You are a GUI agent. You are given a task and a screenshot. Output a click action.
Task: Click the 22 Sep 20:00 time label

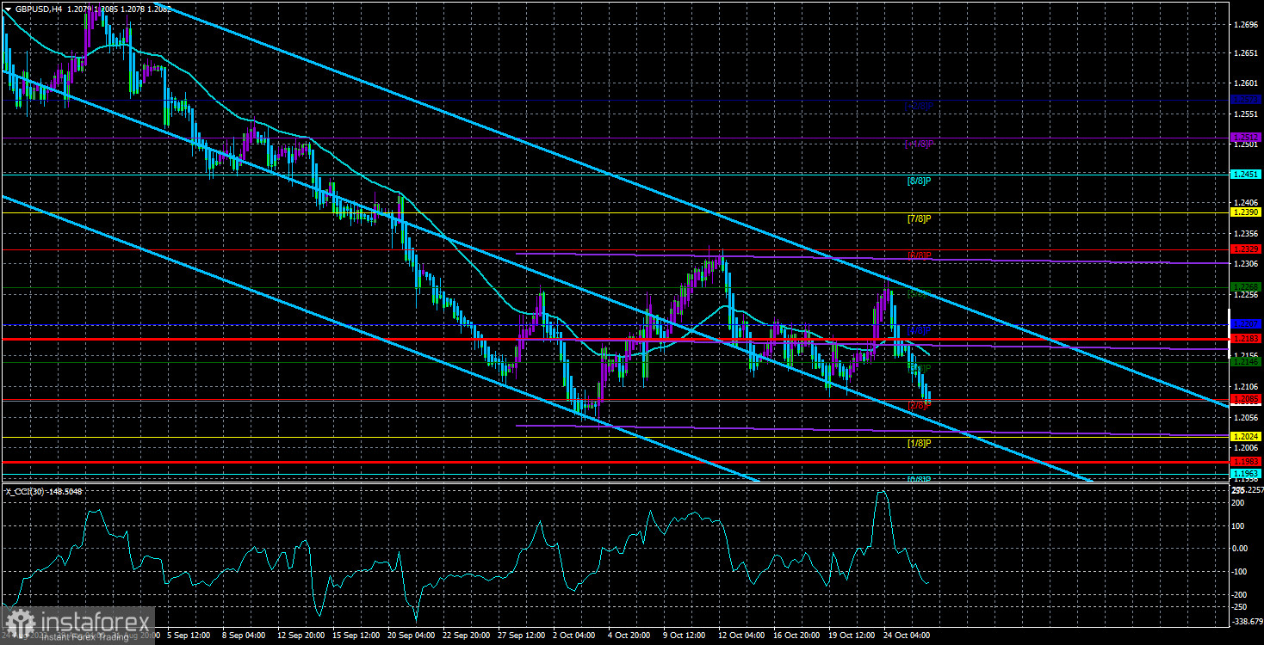click(x=465, y=636)
